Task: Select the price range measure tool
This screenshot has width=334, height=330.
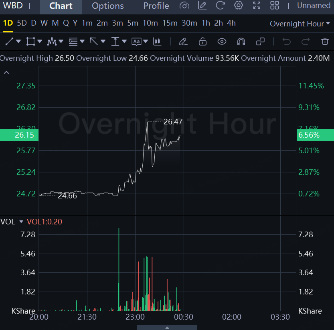Action: [115, 42]
